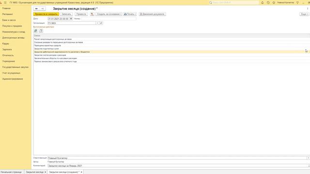The width and height of the screenshot is (310, 174).
Task: Close the Закрытие месяца (создание) tab
Action: pyautogui.click(x=81, y=172)
